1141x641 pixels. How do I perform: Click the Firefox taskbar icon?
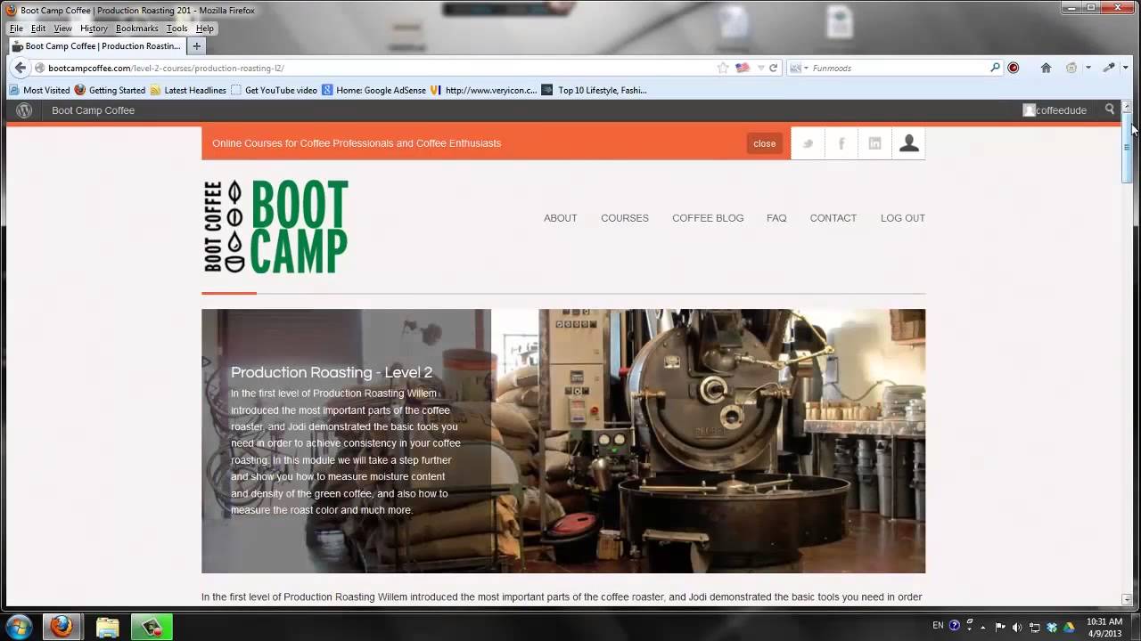[x=62, y=627]
